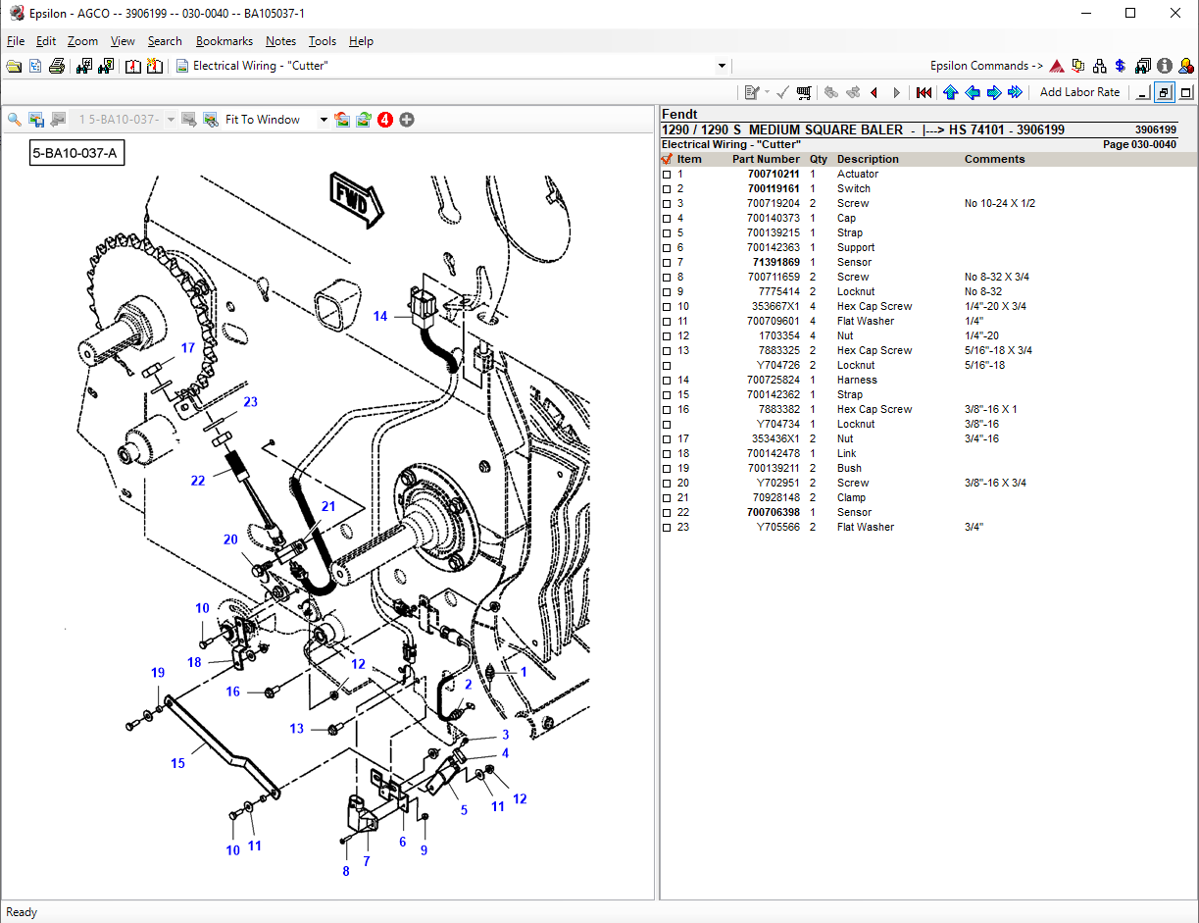Check the box for item 18 Link
The width and height of the screenshot is (1199, 923).
pos(667,454)
